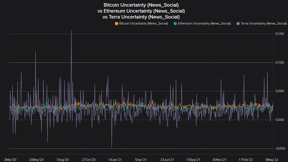Click the 17Feb'22 x-axis date label

point(246,160)
